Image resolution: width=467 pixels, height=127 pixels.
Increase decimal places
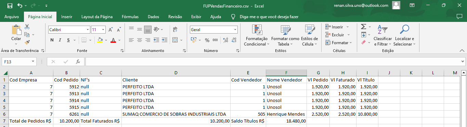coord(226,40)
